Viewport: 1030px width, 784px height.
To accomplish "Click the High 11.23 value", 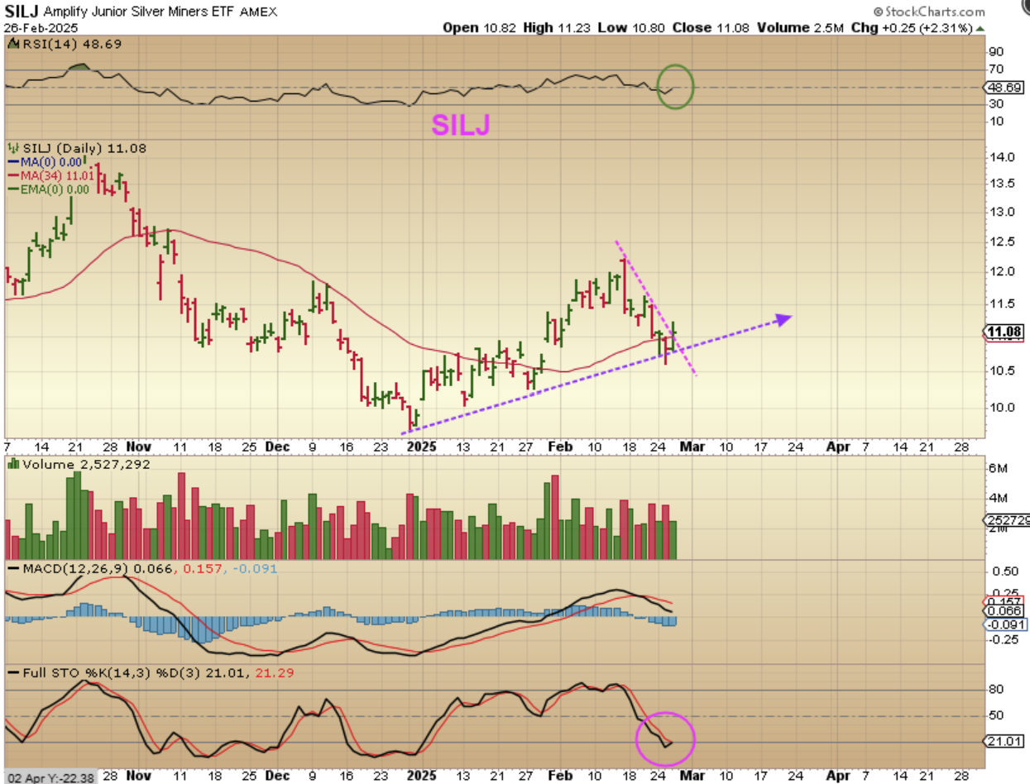I will coord(556,27).
